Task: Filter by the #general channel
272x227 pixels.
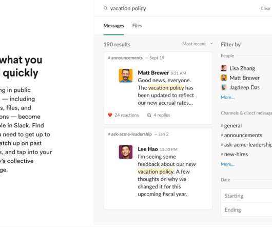Action: [x=231, y=125]
